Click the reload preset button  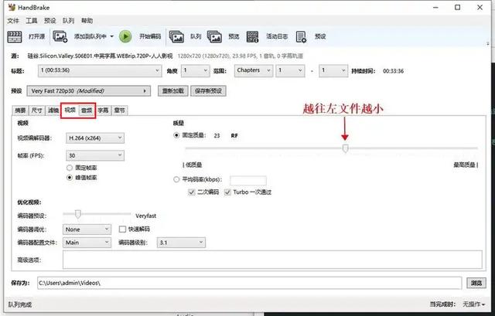[x=173, y=91]
